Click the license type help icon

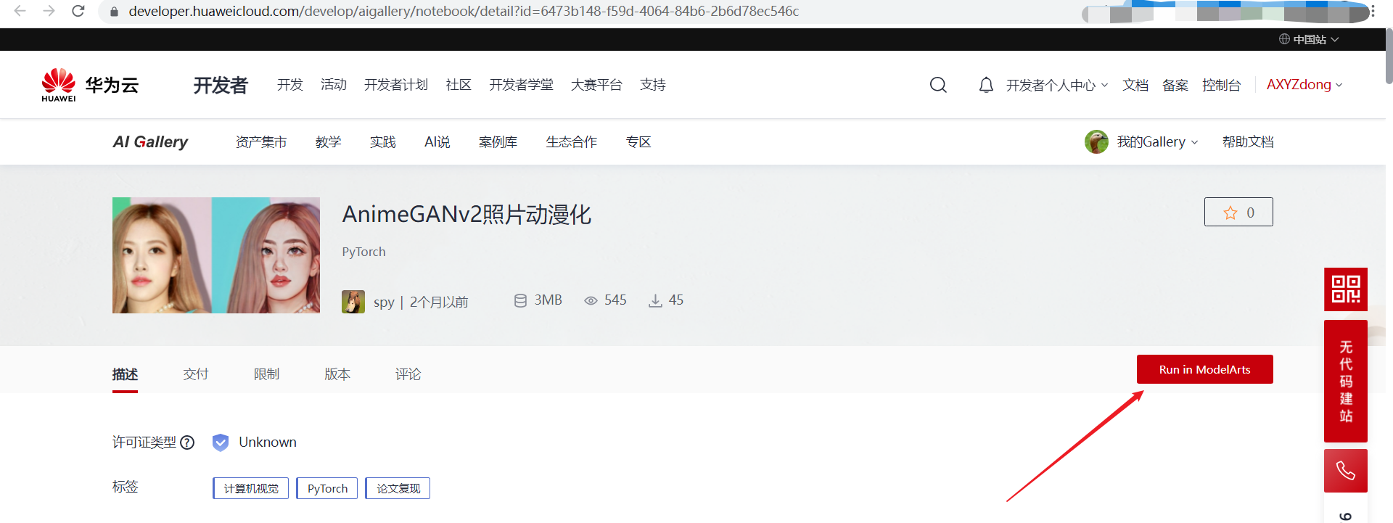187,442
